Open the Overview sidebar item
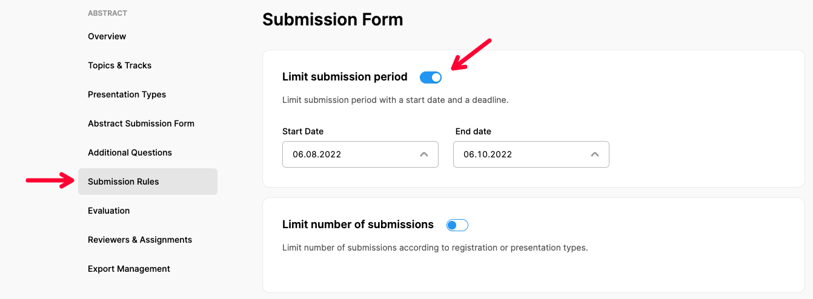The height and width of the screenshot is (299, 813). tap(107, 36)
